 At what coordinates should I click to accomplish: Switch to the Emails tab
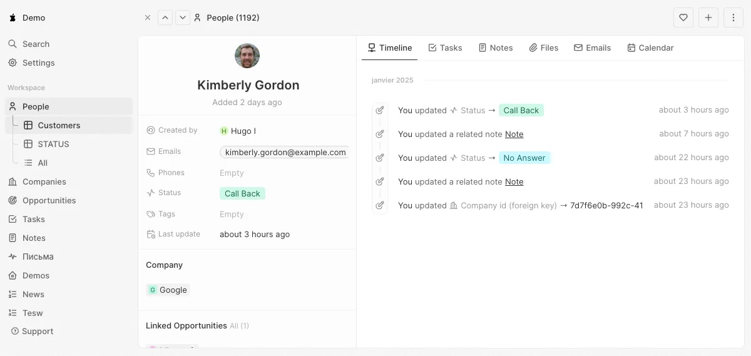[592, 48]
